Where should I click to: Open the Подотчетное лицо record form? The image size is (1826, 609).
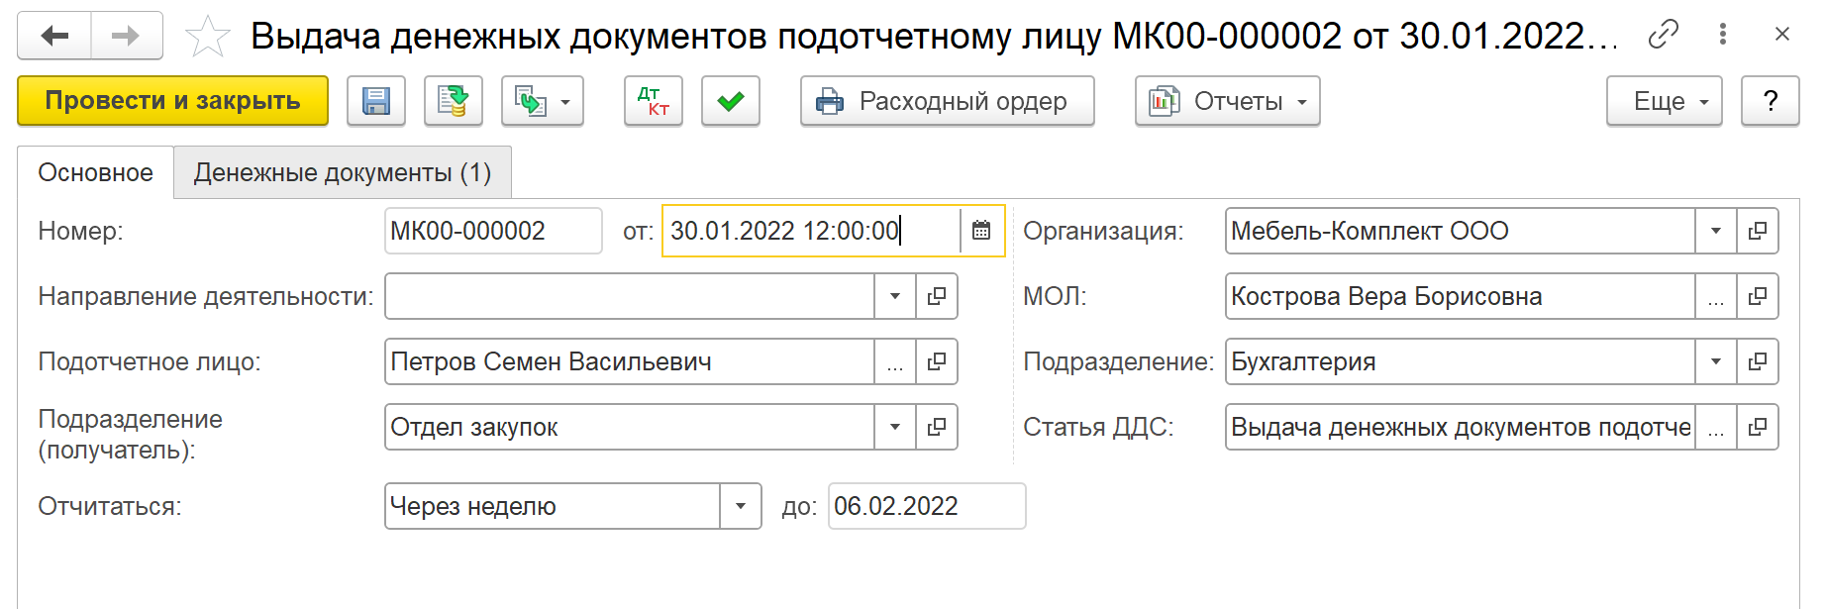pyautogui.click(x=936, y=361)
